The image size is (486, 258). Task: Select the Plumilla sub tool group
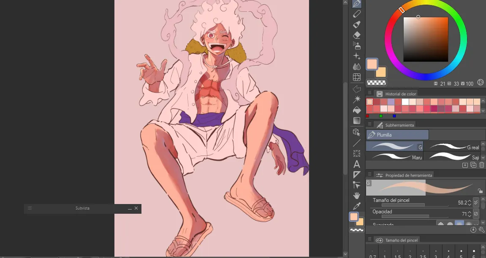pyautogui.click(x=397, y=135)
